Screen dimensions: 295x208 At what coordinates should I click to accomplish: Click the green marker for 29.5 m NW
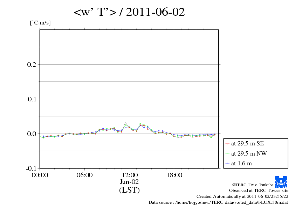tap(228, 153)
